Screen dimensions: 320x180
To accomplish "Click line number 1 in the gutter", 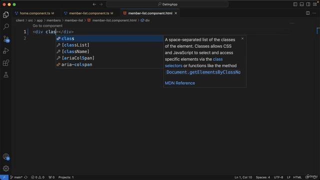I will [x=25, y=32].
